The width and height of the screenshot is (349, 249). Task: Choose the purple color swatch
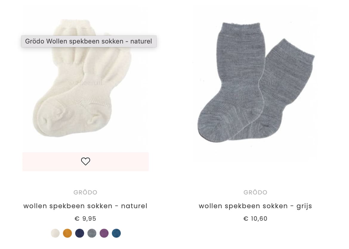click(x=104, y=233)
